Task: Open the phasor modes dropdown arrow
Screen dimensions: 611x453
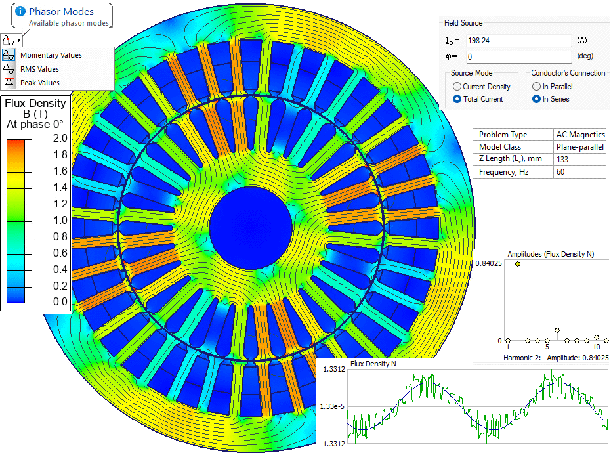Action: point(19,41)
